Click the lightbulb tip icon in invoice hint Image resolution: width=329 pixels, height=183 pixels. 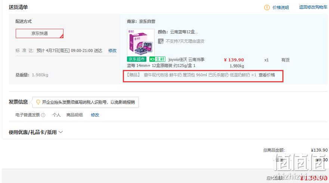pyautogui.click(x=38, y=102)
